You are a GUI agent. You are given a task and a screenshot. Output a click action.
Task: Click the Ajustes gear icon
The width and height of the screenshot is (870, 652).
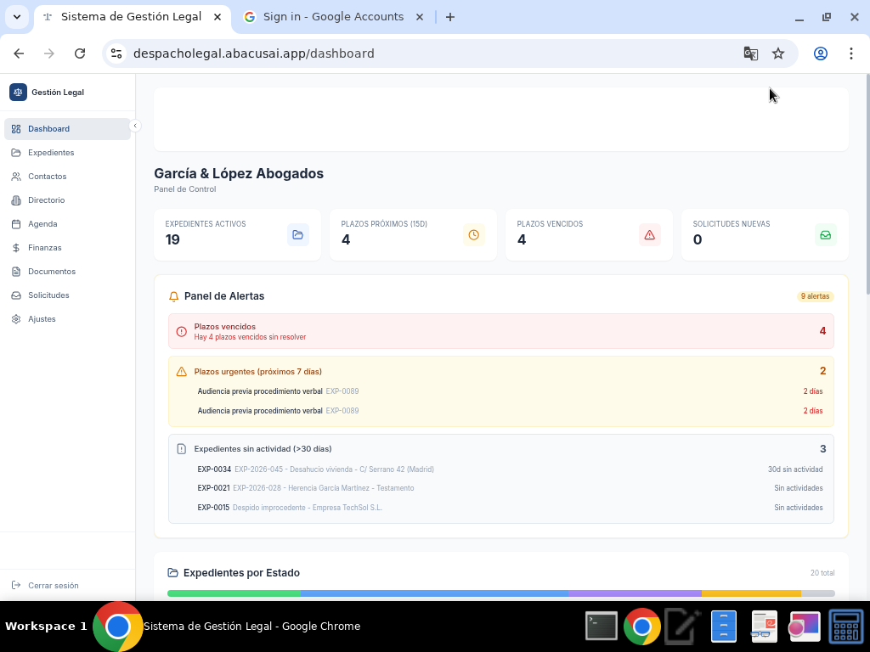[x=16, y=319]
